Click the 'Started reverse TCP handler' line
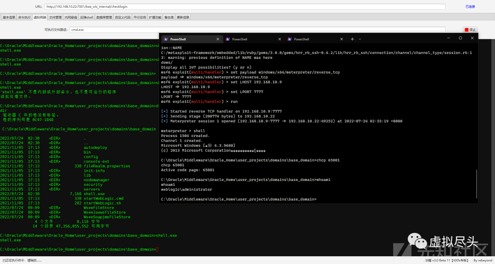Viewport: 495px width, 264px height. point(221,111)
